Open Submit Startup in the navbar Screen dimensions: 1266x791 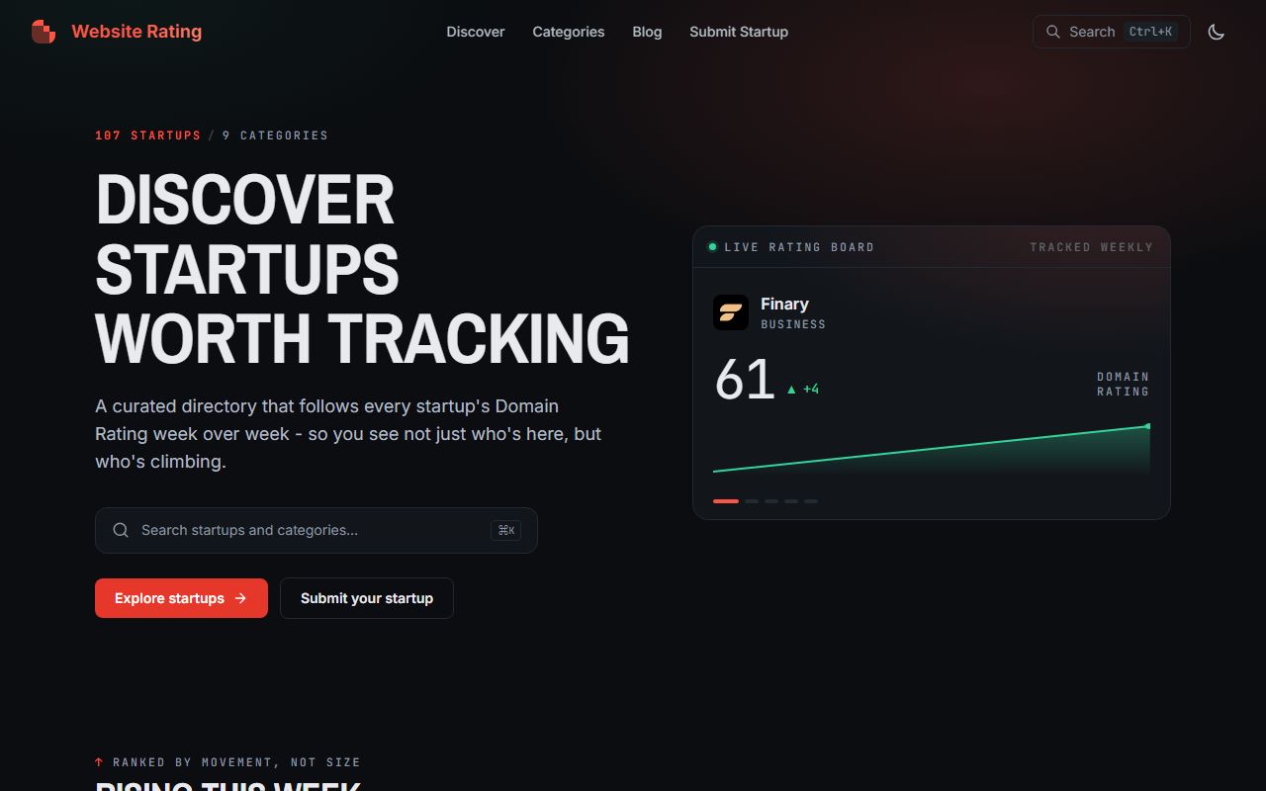coord(739,32)
